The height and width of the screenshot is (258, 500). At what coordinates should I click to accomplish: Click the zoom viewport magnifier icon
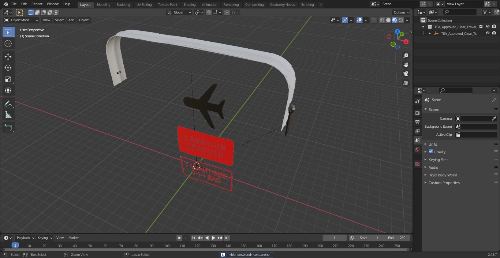click(x=406, y=56)
